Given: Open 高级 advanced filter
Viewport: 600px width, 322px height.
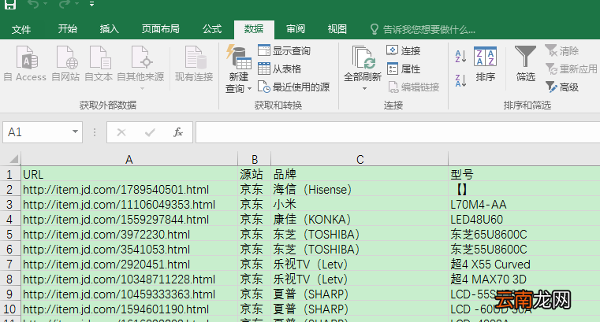Looking at the screenshot, I should tap(561, 87).
